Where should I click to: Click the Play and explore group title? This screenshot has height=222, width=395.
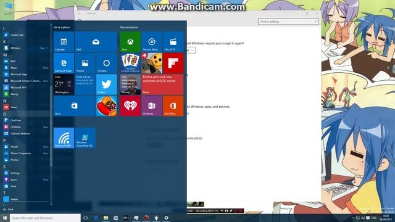tap(129, 27)
